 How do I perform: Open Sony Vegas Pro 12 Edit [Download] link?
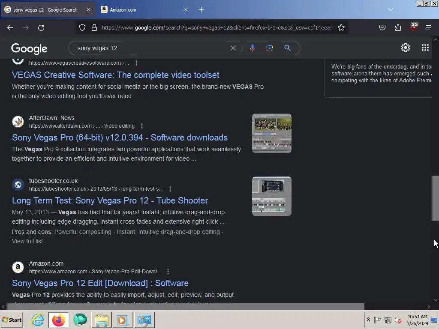coord(100,283)
